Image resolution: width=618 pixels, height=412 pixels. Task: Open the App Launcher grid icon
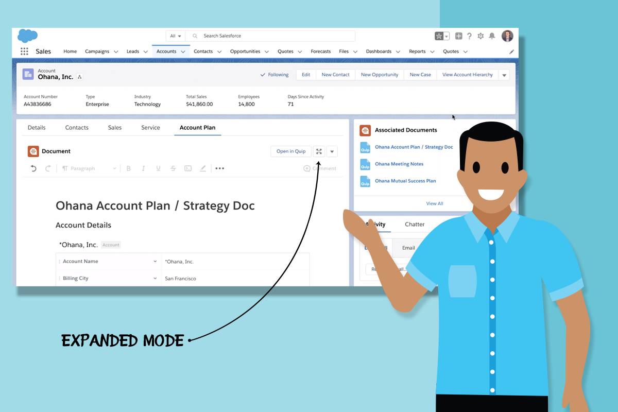point(24,51)
